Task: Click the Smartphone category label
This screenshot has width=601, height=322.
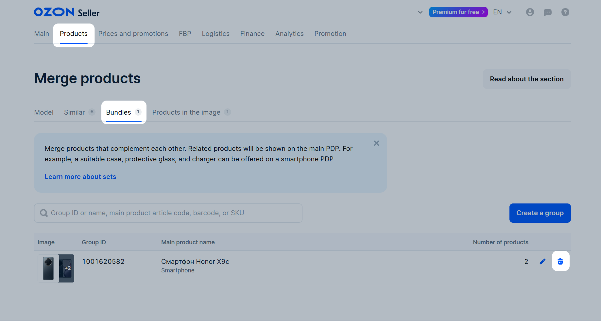Action: pyautogui.click(x=178, y=270)
